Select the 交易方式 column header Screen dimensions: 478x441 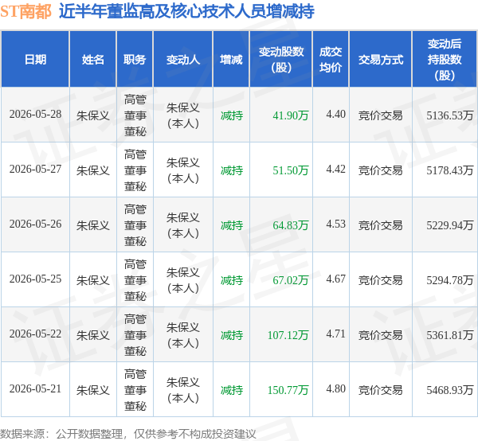tap(381, 60)
